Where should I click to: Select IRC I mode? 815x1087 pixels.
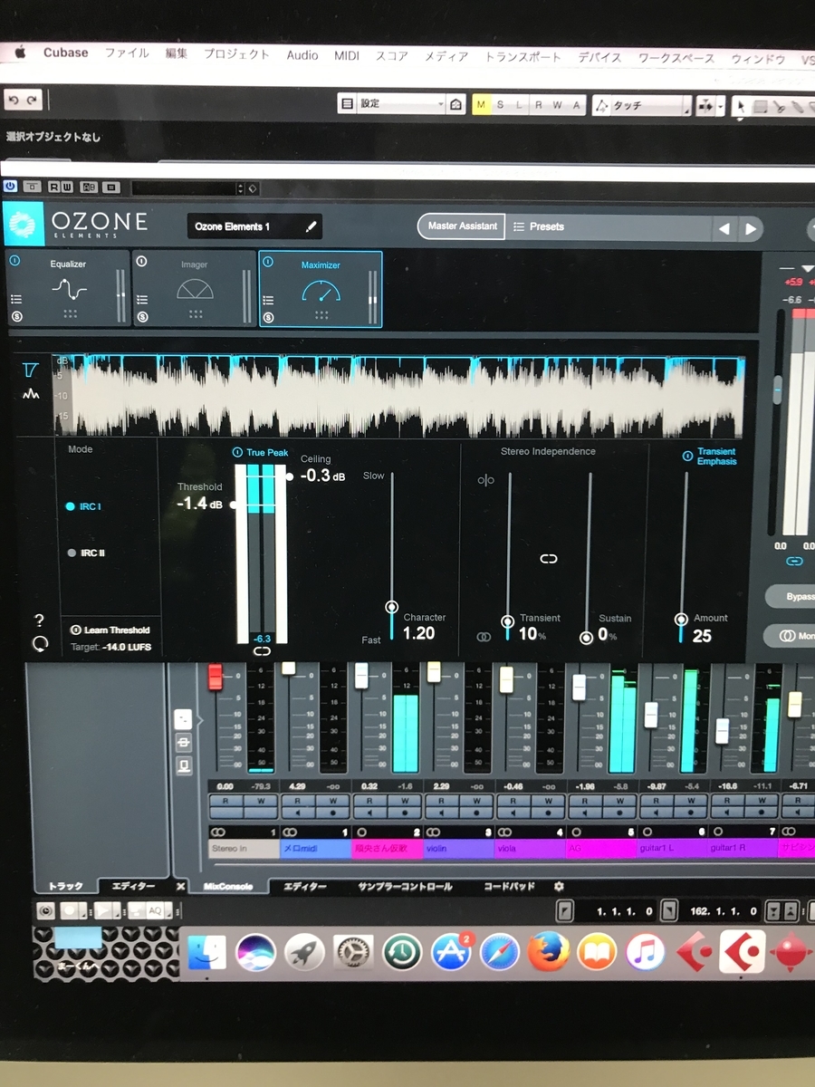(84, 506)
